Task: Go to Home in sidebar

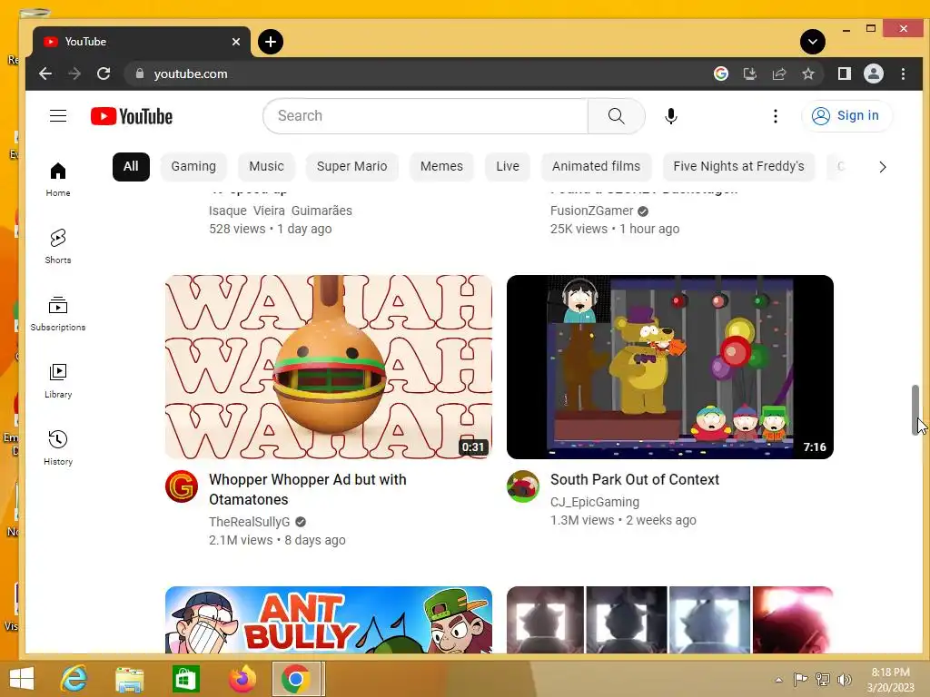Action: [57, 180]
